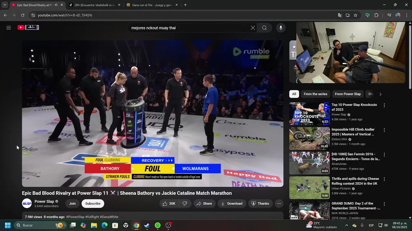Go back in browser history
Image resolution: width=412 pixels, height=231 pixels.
(x=5, y=15)
